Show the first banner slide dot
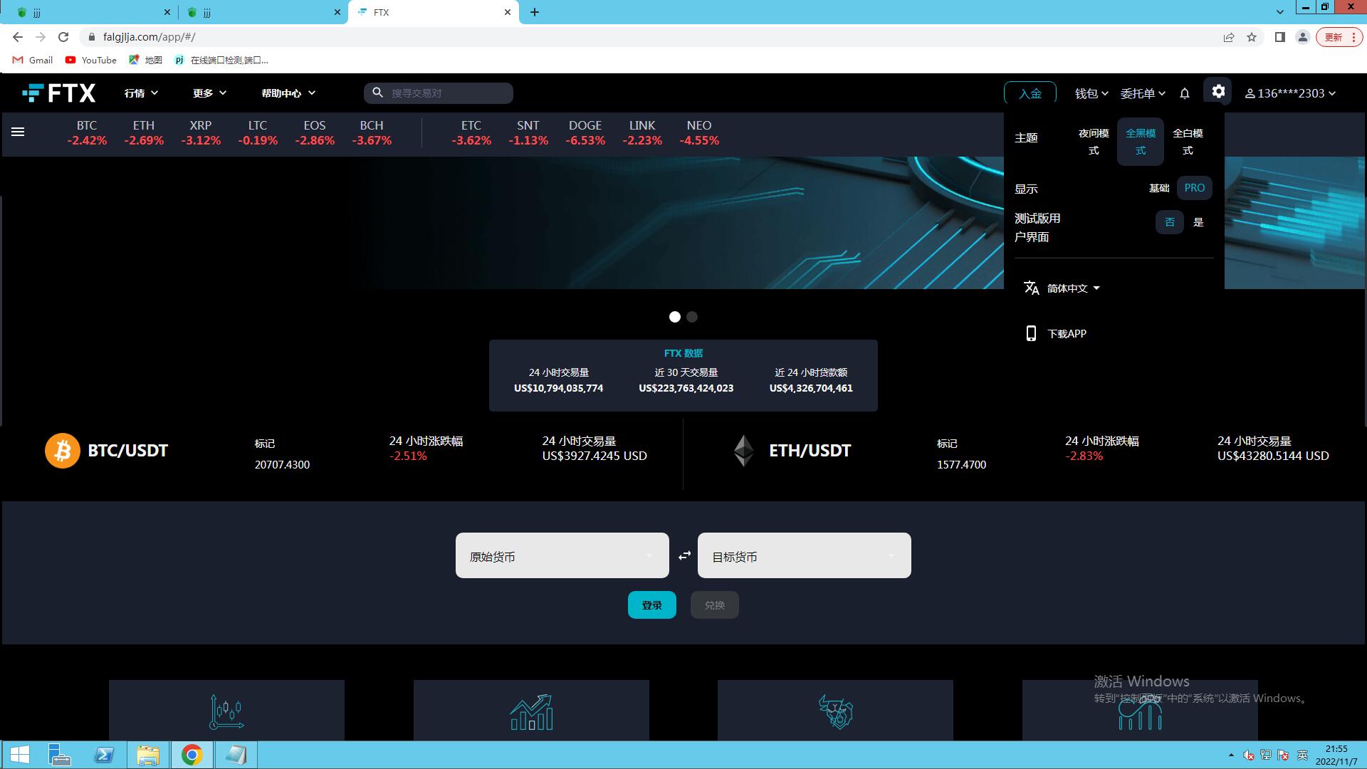The image size is (1367, 769). (675, 317)
